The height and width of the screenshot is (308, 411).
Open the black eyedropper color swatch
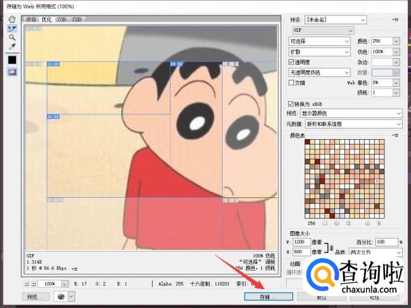(x=12, y=60)
